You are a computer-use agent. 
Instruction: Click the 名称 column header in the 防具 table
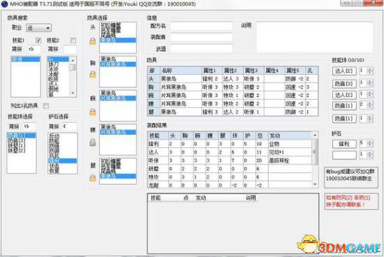click(x=181, y=71)
